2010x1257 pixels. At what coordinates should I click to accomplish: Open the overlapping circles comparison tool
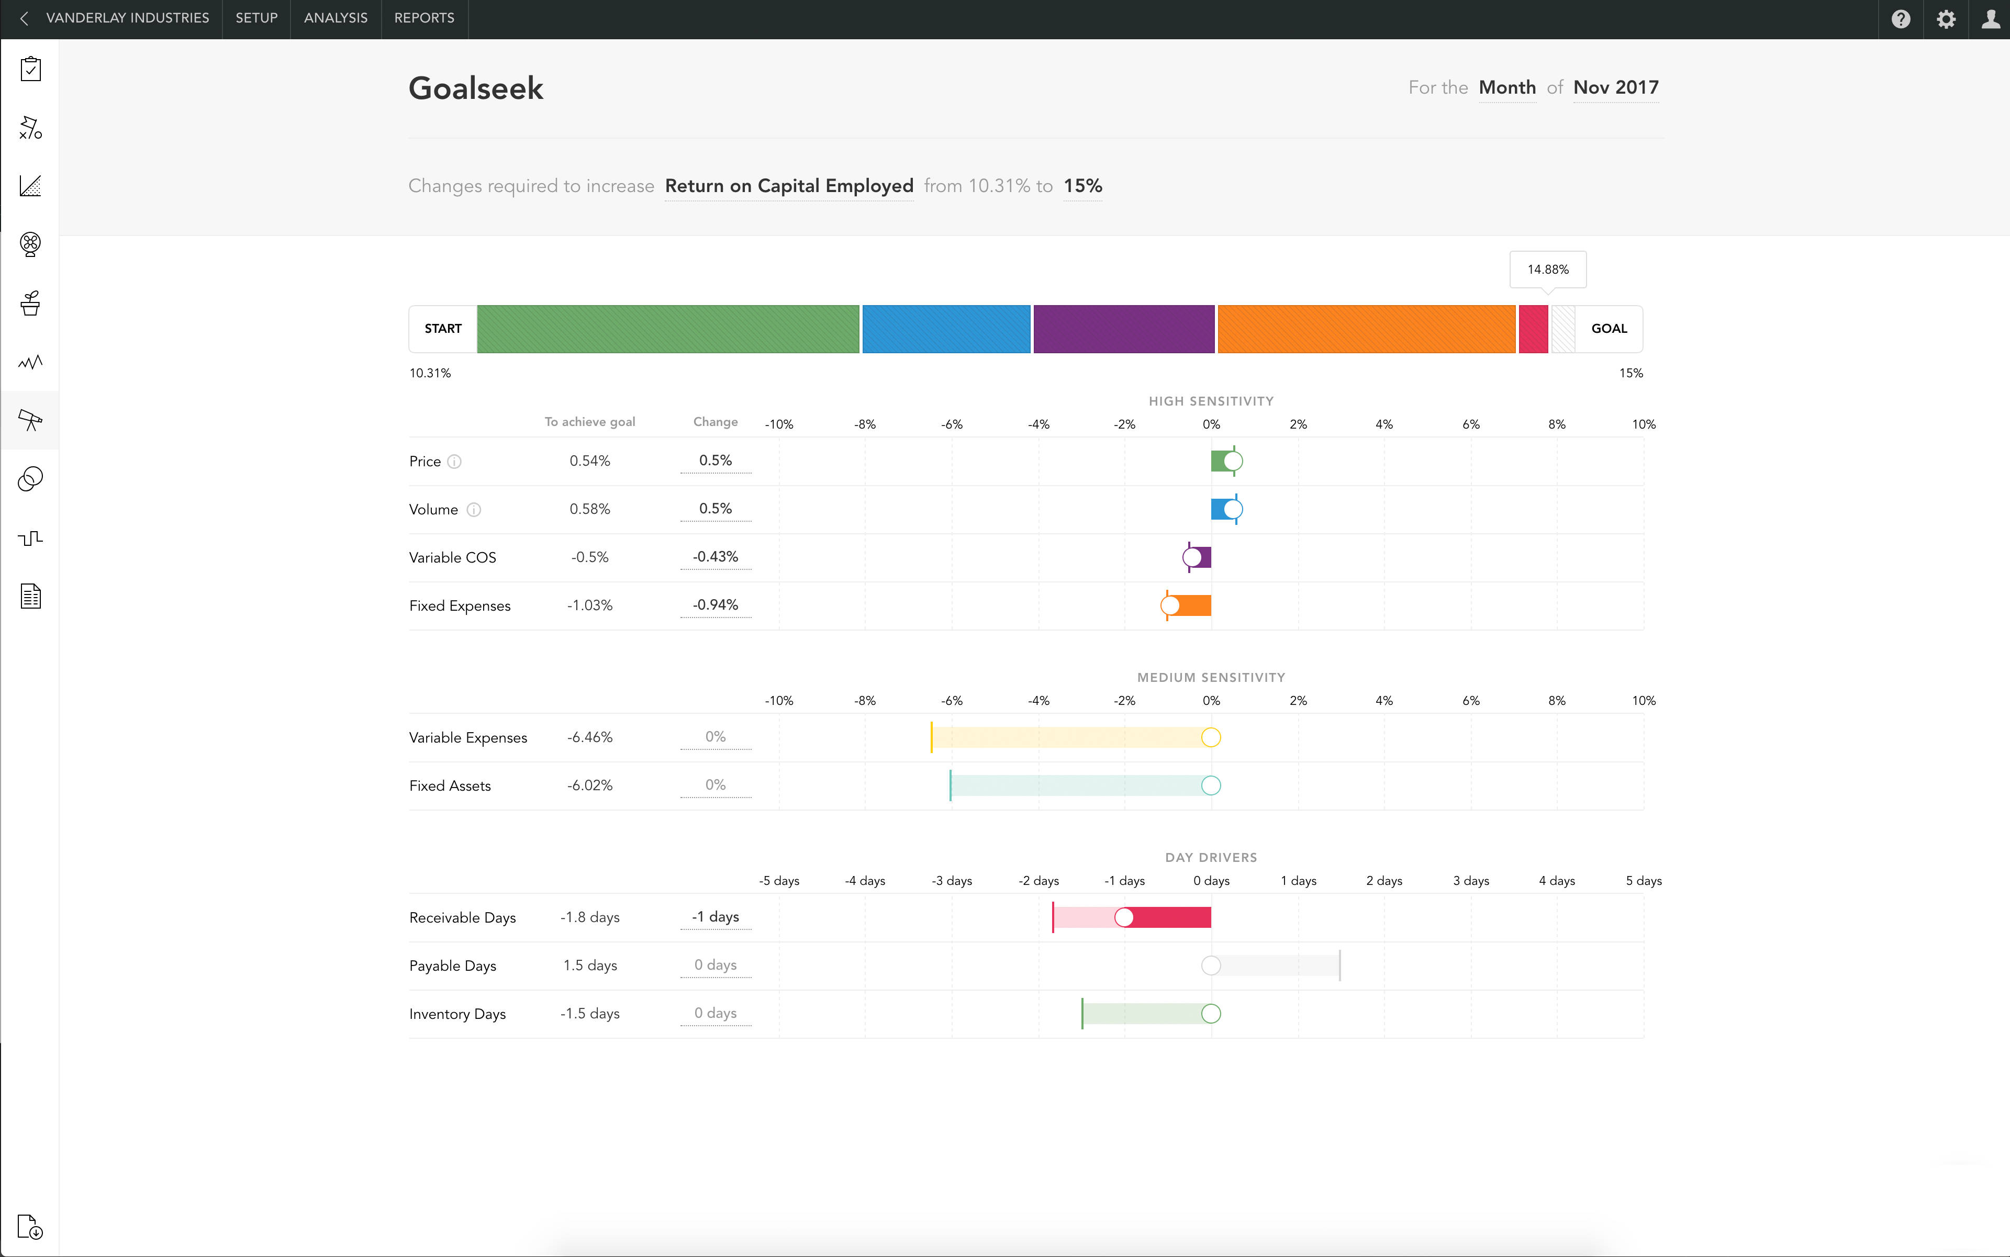[30, 479]
